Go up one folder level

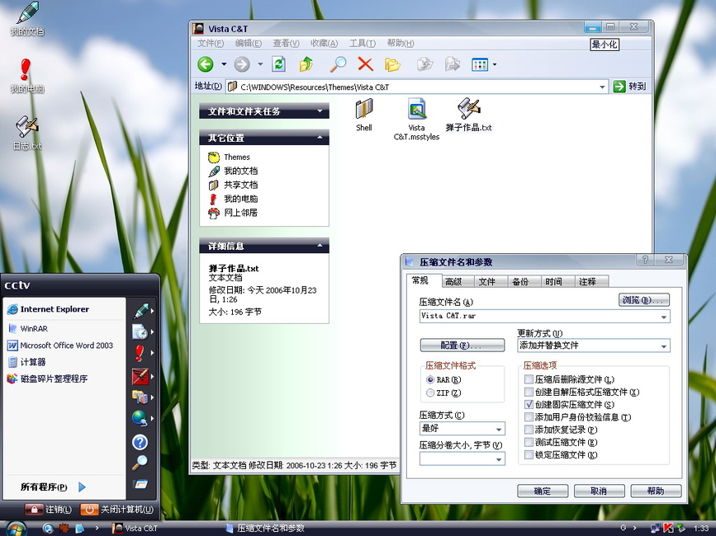point(306,64)
